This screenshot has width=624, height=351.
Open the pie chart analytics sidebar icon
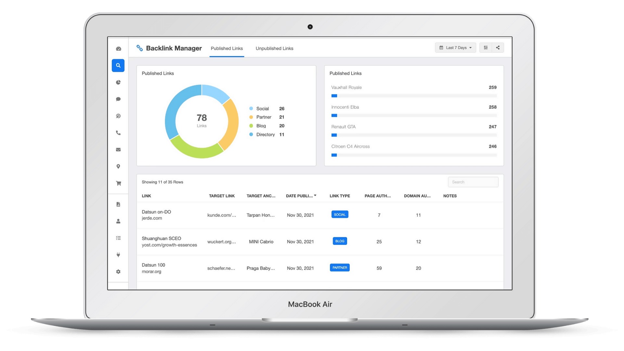[x=118, y=83]
